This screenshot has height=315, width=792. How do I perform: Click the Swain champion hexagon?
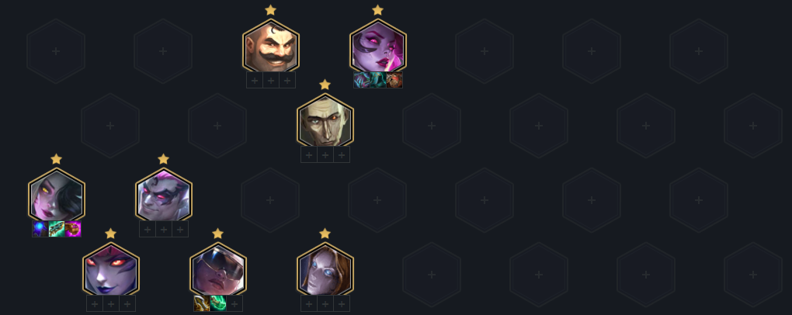[325, 121]
